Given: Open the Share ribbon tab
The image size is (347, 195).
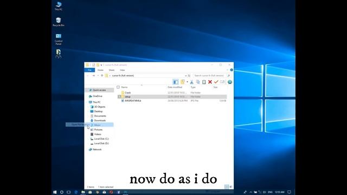Looking at the screenshot, I should (x=112, y=70).
